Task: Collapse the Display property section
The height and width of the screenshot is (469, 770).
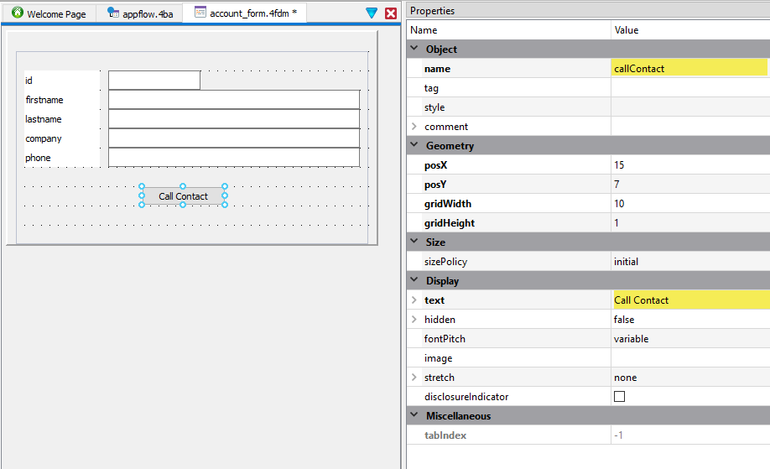Action: point(414,281)
